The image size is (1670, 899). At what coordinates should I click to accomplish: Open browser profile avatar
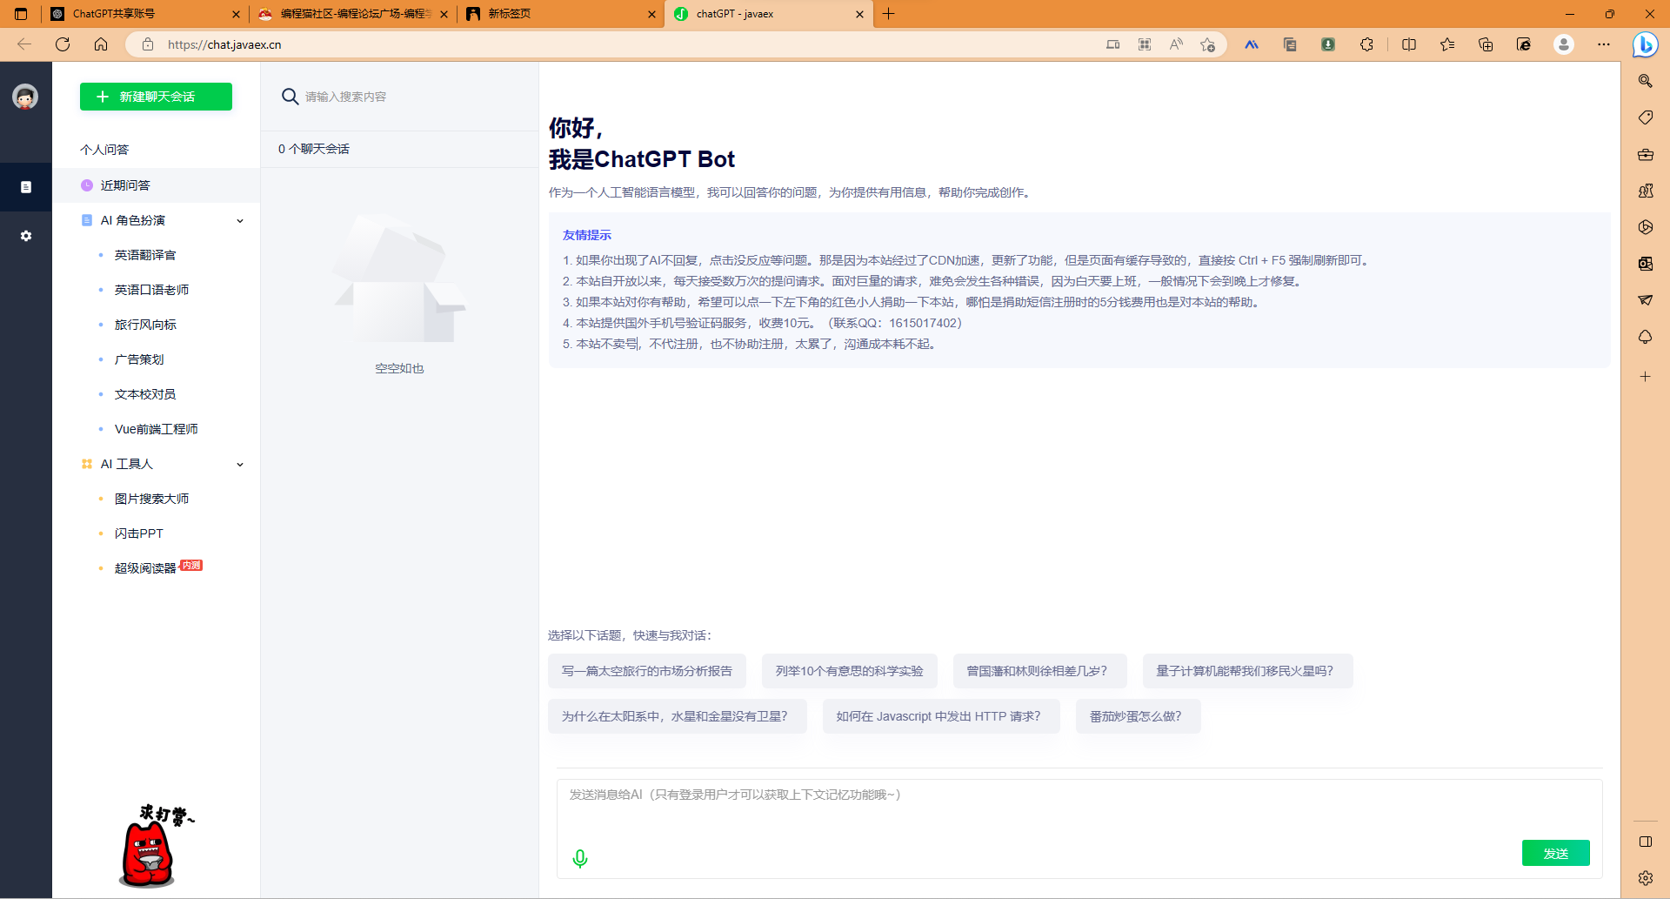point(1564,44)
